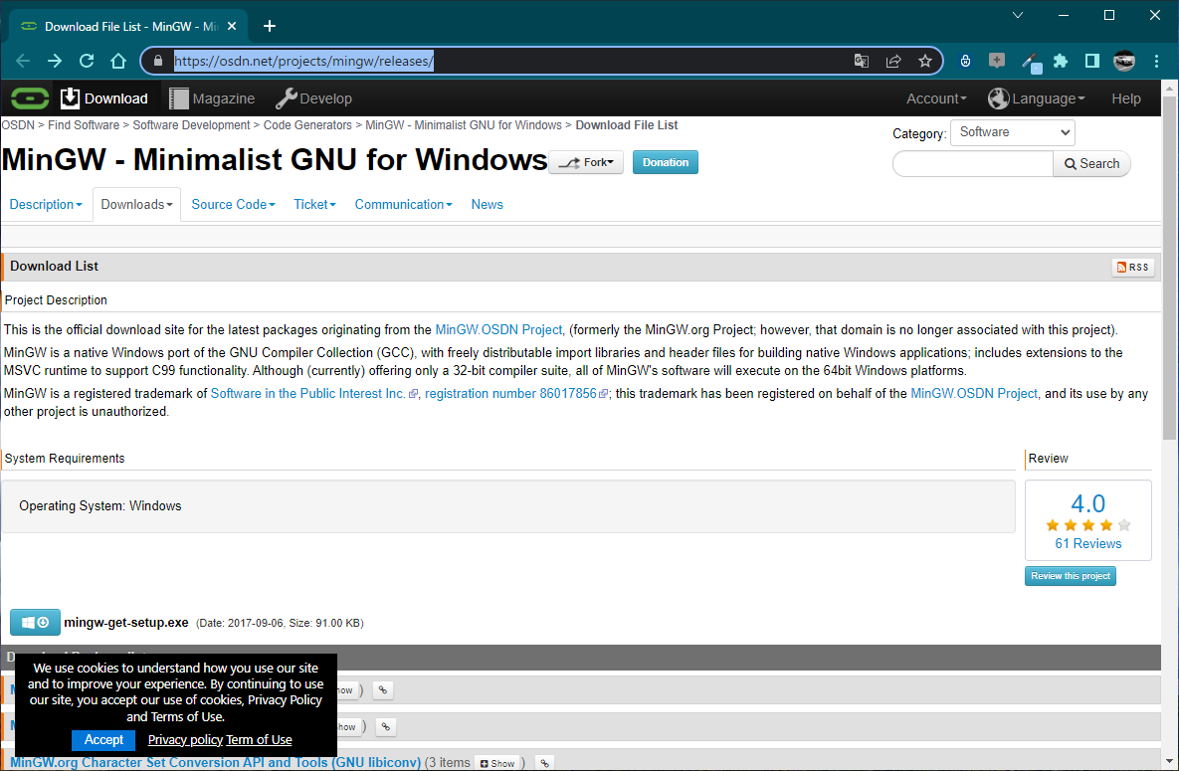This screenshot has height=771, width=1179.
Task: Expand the Description menu
Action: click(45, 205)
